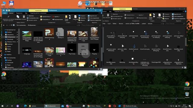The image size is (193, 108).
Task: Click yellow Управление tab in Изображения window
Action: tap(38, 10)
